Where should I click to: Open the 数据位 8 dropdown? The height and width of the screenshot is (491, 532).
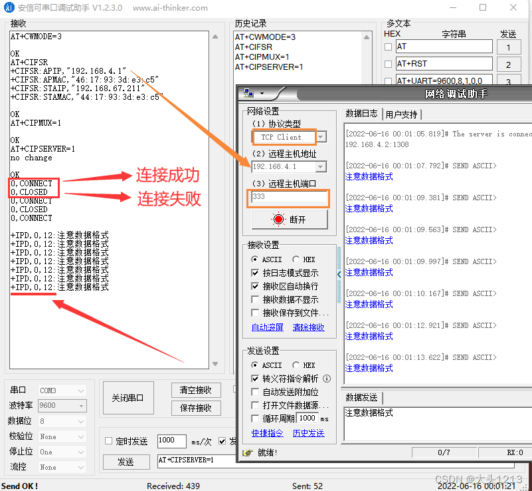click(x=62, y=421)
